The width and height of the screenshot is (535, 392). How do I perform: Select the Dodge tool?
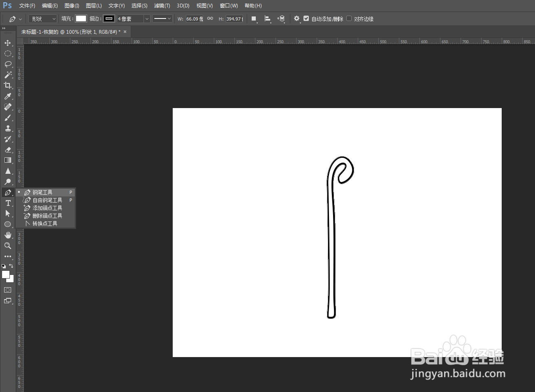pos(7,182)
